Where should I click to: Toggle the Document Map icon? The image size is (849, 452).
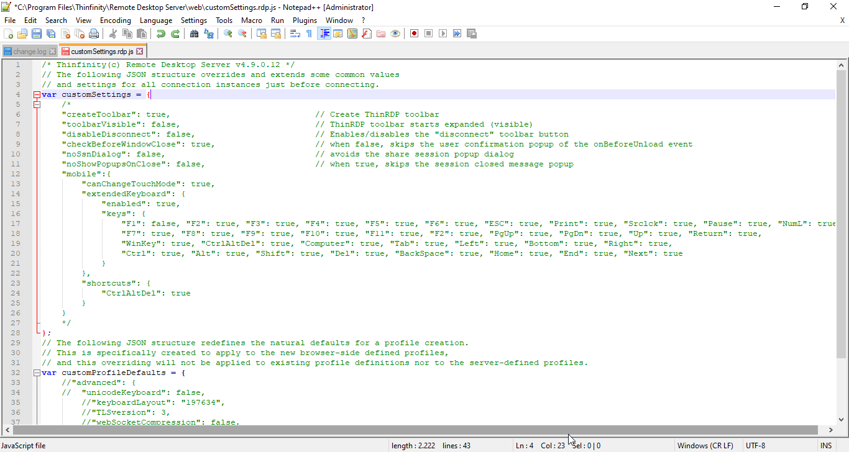pyautogui.click(x=352, y=34)
